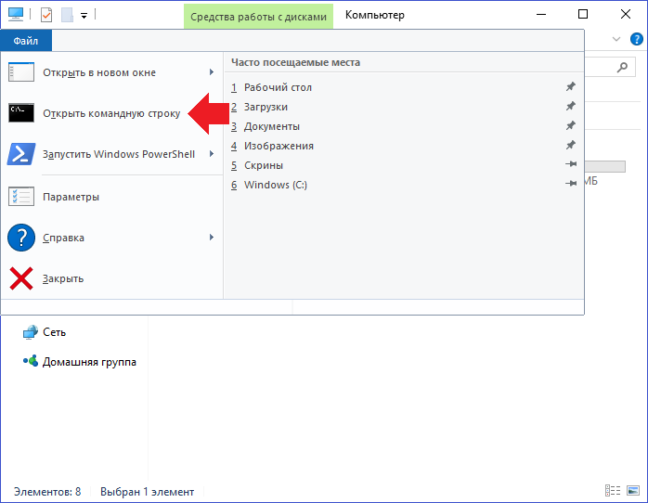This screenshot has width=648, height=503.
Task: Switch to Средства работы с дисками tab
Action: coord(258,17)
